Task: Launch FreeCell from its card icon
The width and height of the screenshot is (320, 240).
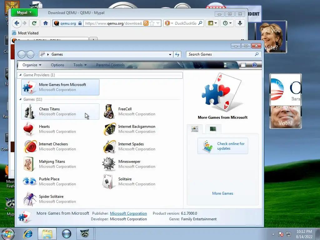Action: point(109,112)
